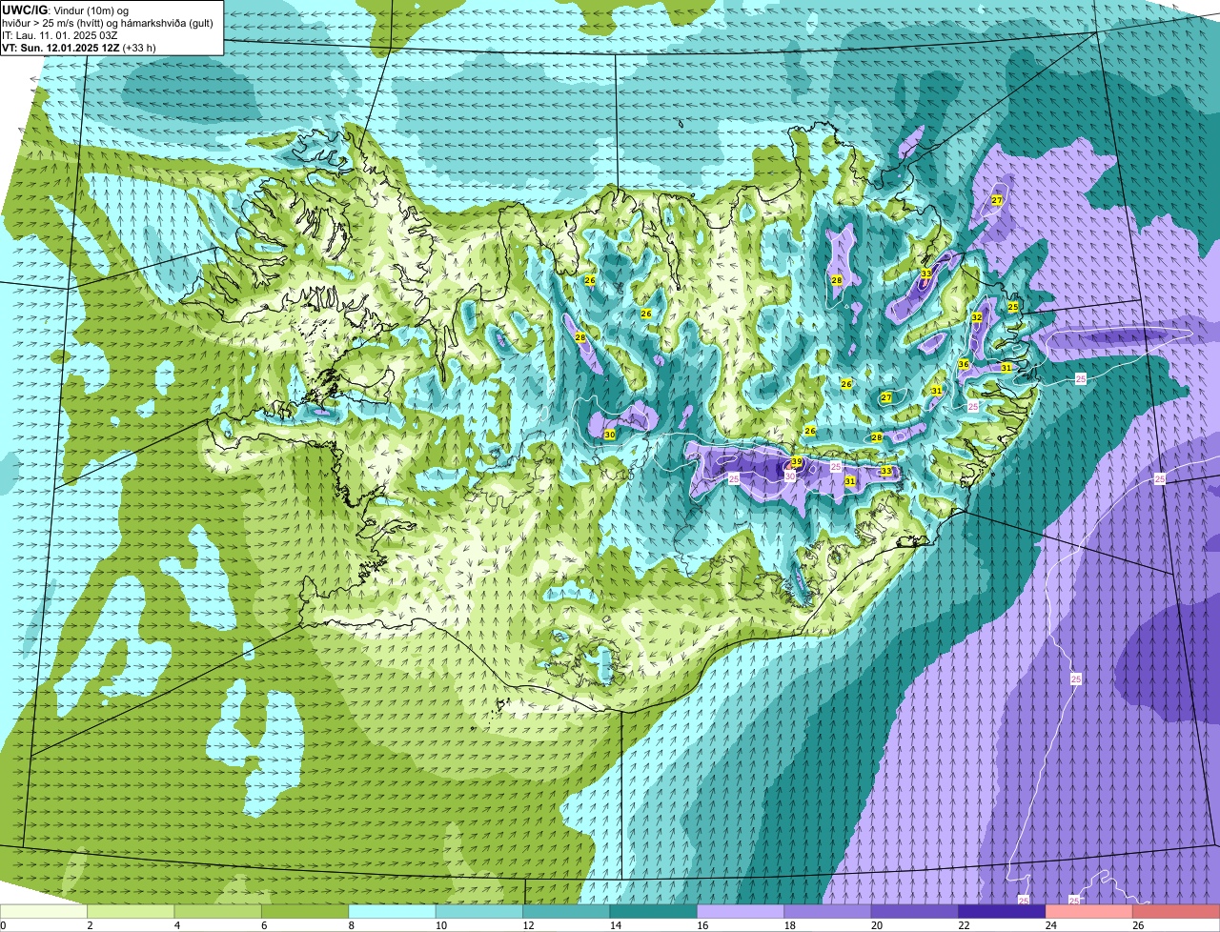This screenshot has height=932, width=1220.
Task: Pick the 12–14 m/s teal legend segment
Action: 567,912
